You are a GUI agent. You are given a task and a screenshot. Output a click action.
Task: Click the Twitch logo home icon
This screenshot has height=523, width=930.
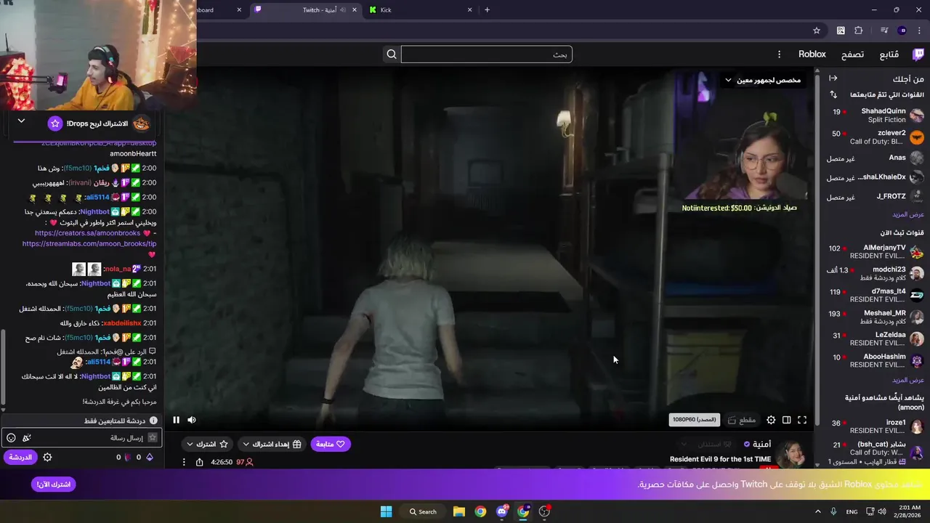pyautogui.click(x=918, y=54)
